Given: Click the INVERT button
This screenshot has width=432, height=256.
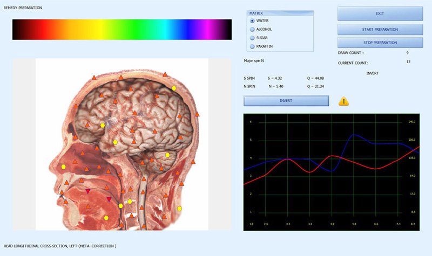Looking at the screenshot, I should (x=286, y=101).
